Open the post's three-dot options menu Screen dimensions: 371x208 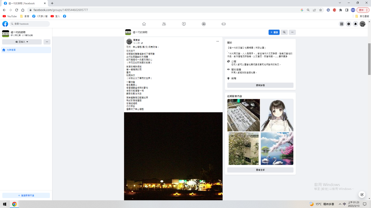tap(217, 41)
